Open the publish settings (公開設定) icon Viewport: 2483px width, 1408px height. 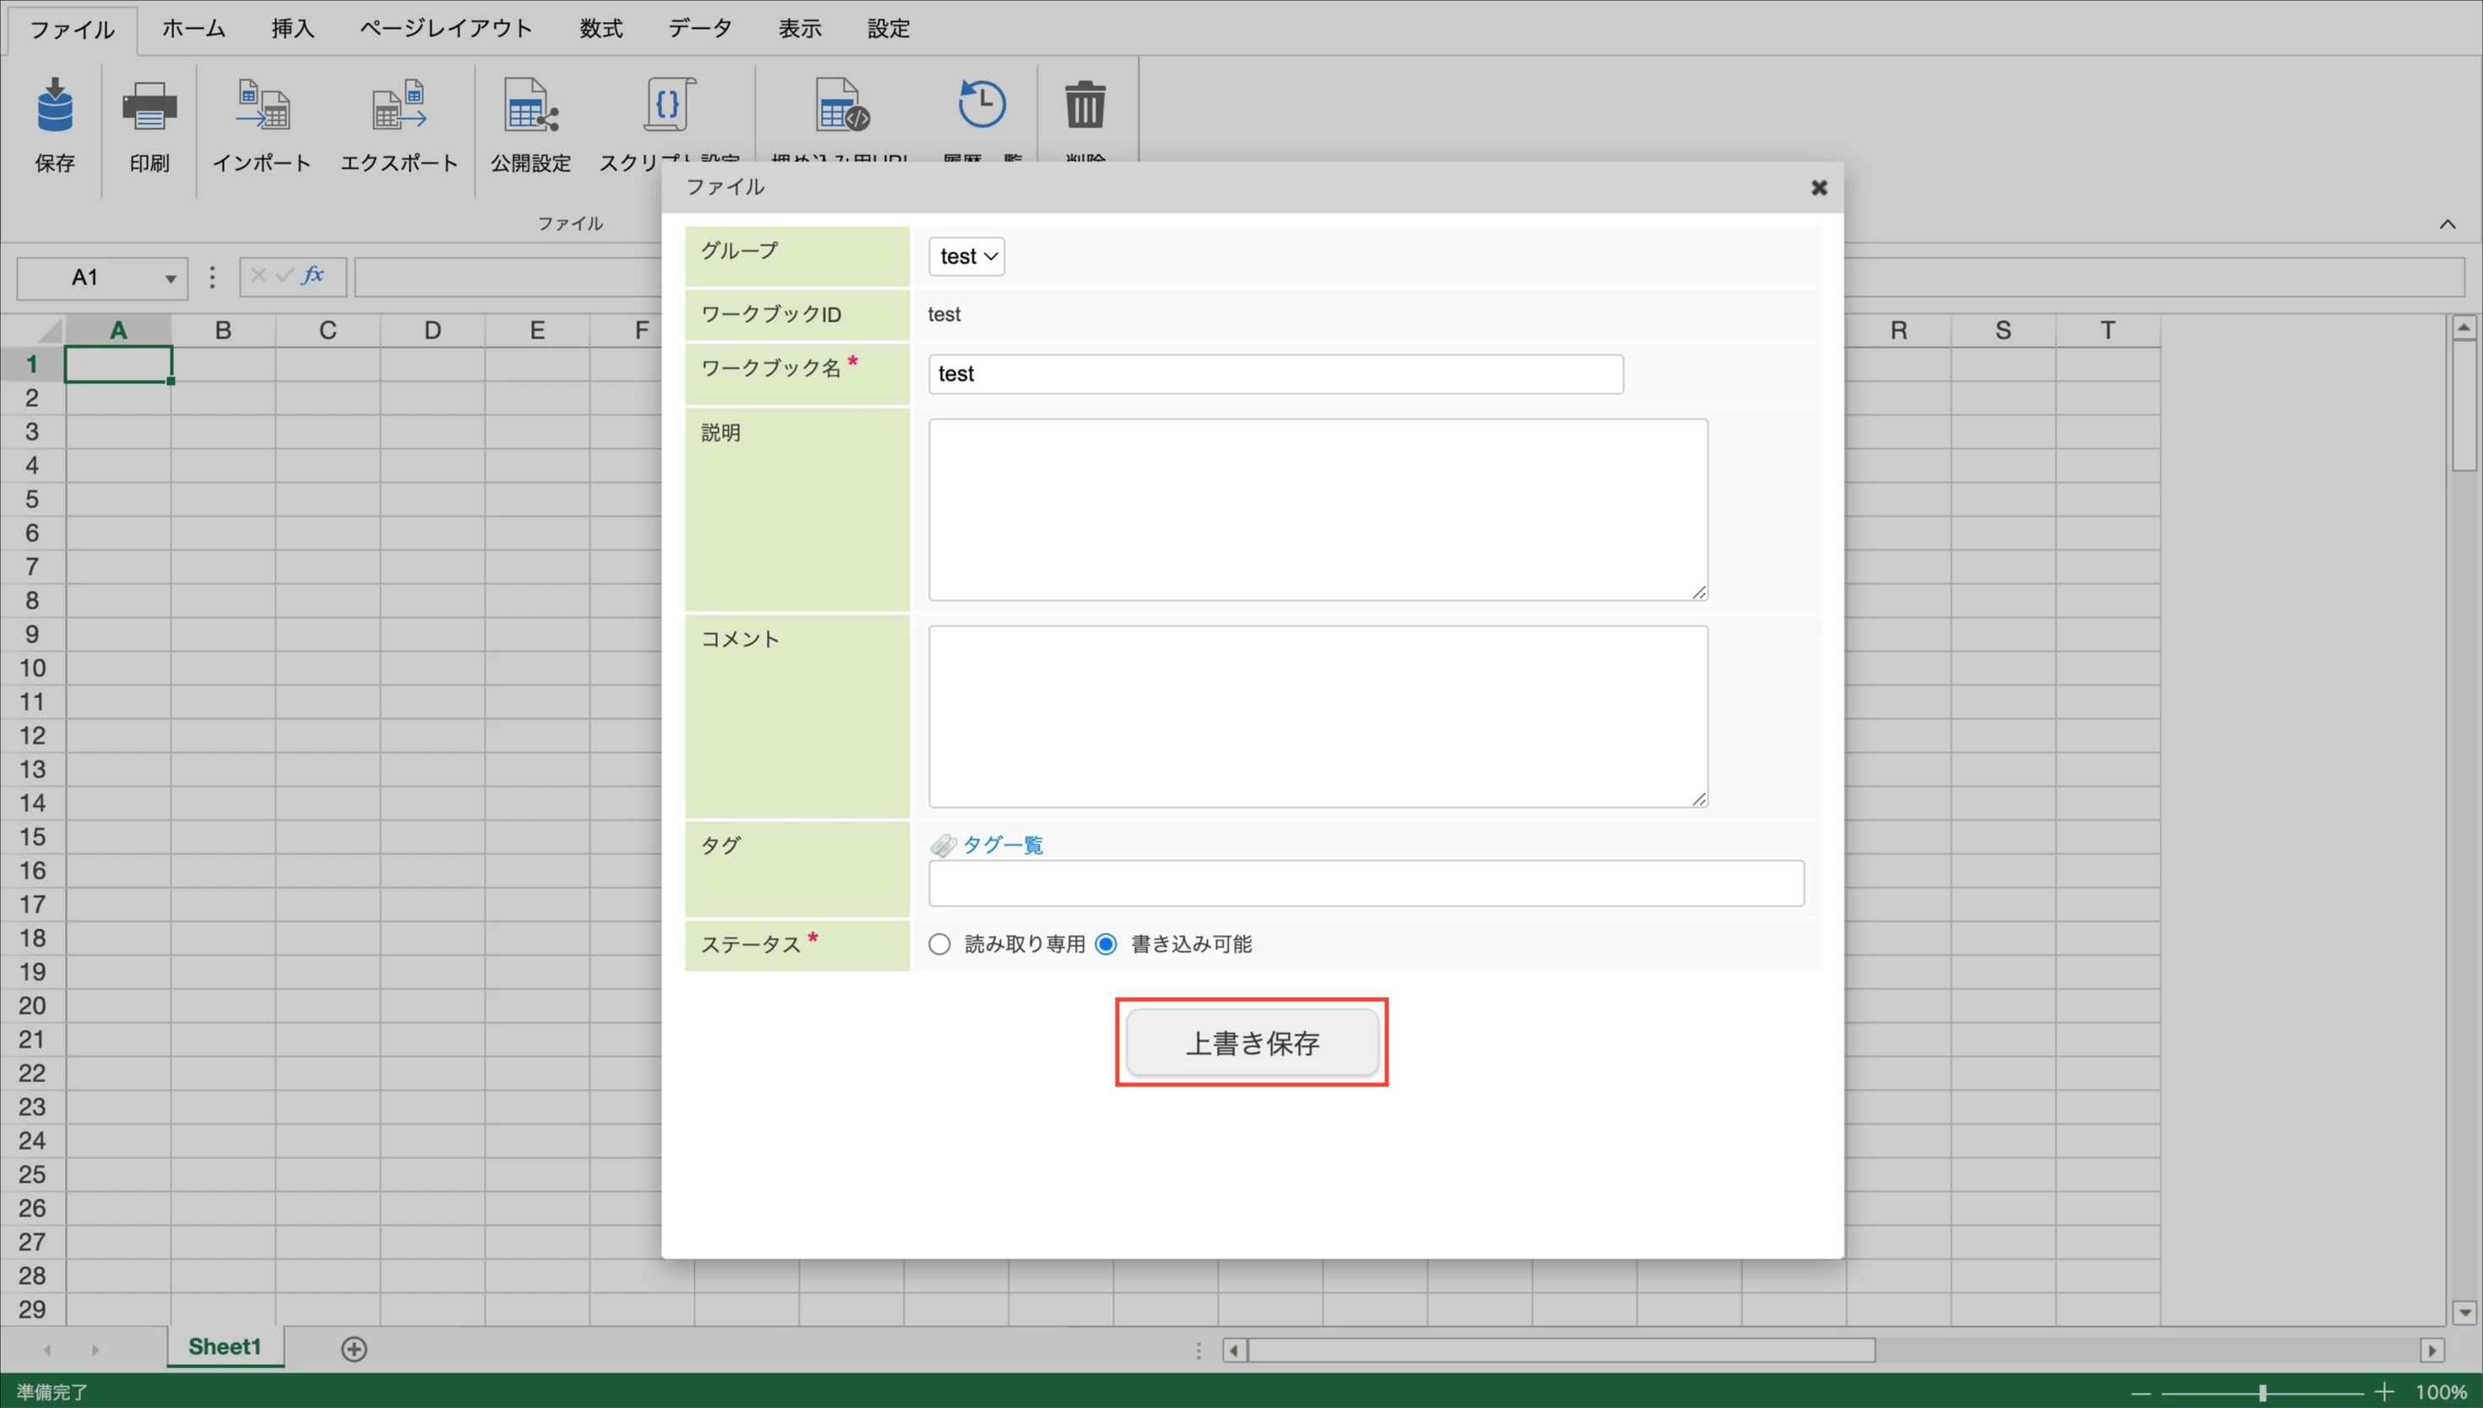pos(530,106)
